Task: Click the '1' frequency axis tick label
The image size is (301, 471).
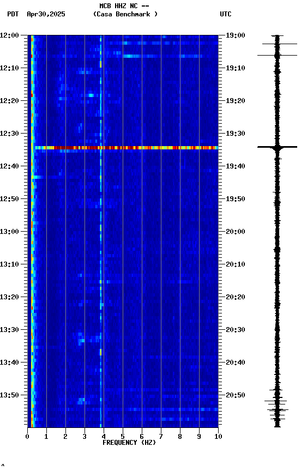Action: pyautogui.click(x=46, y=437)
